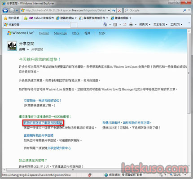
Task: Click the Forward navigation arrow button
Action: click(12, 10)
